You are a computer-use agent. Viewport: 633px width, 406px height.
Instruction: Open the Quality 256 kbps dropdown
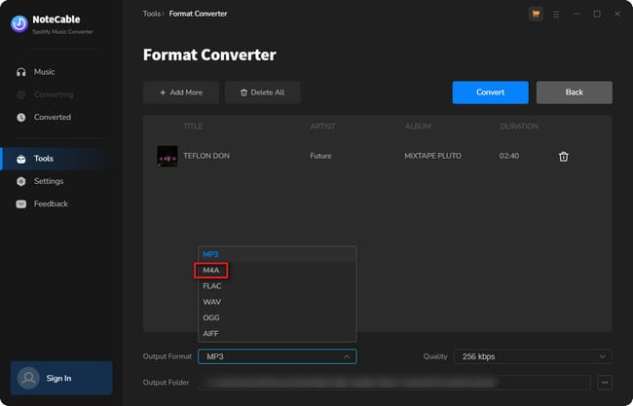click(533, 356)
